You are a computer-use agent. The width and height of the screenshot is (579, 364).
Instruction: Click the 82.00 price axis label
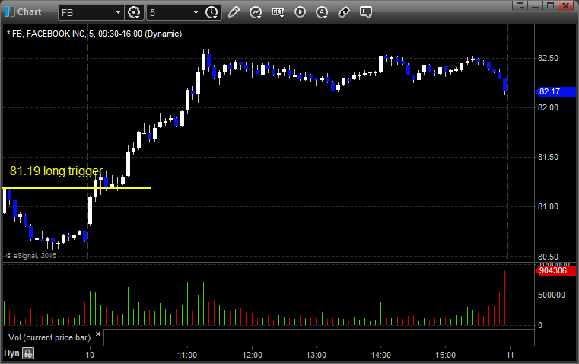pos(548,107)
